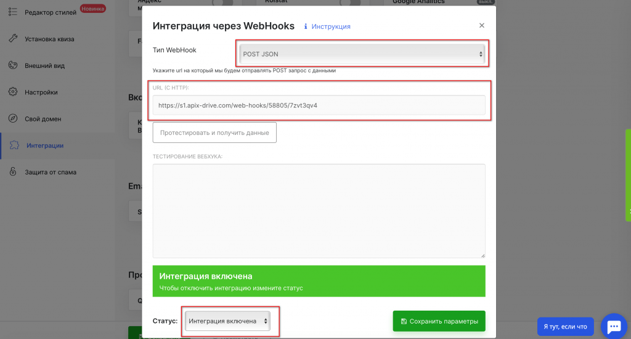
Task: Click the puzzle icon for Интеграции
Action: [13, 145]
